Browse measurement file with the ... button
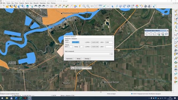Viewport: 178px width, 100px height. (112, 54)
